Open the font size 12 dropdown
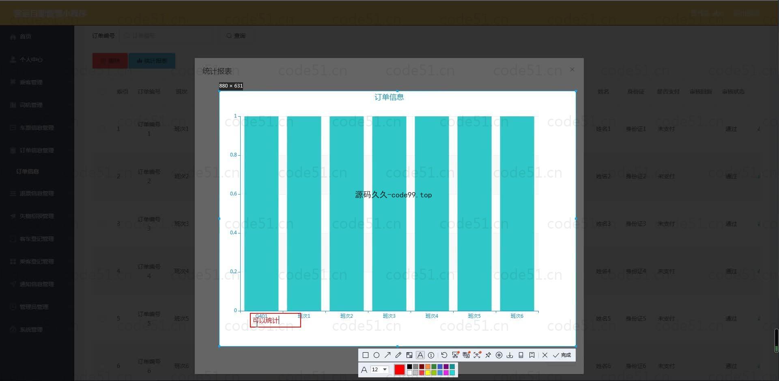779x381 pixels. coord(380,370)
